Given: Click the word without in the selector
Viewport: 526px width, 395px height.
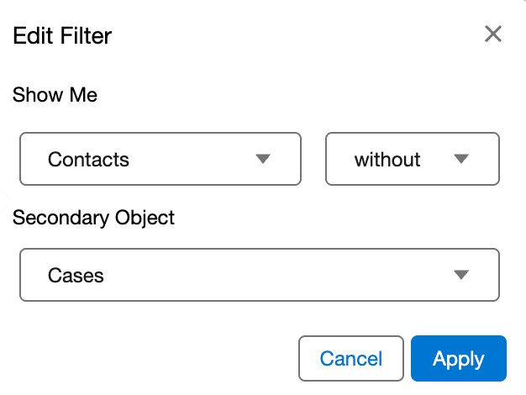Looking at the screenshot, I should click(387, 159).
